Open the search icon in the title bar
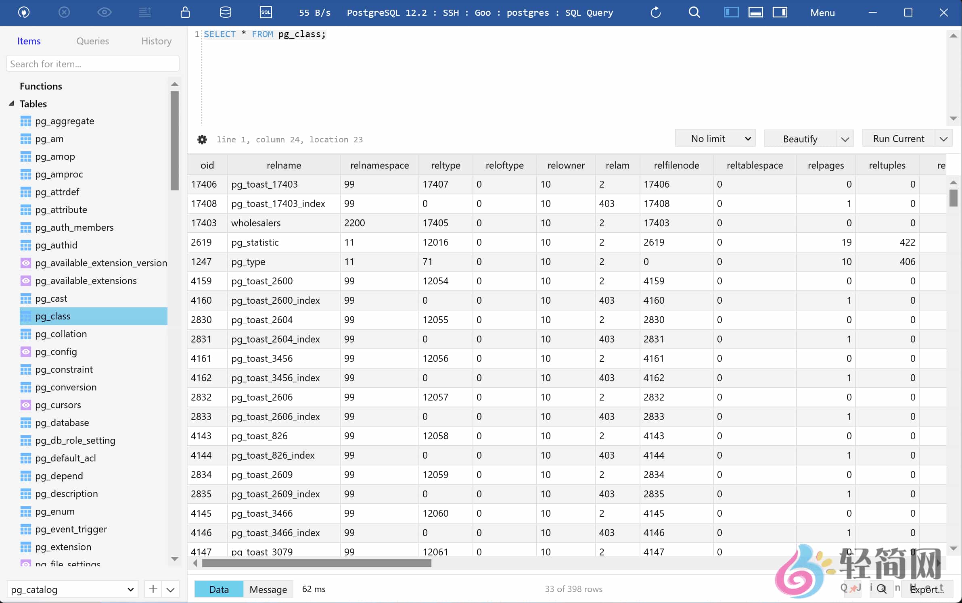This screenshot has height=603, width=962. pyautogui.click(x=694, y=13)
